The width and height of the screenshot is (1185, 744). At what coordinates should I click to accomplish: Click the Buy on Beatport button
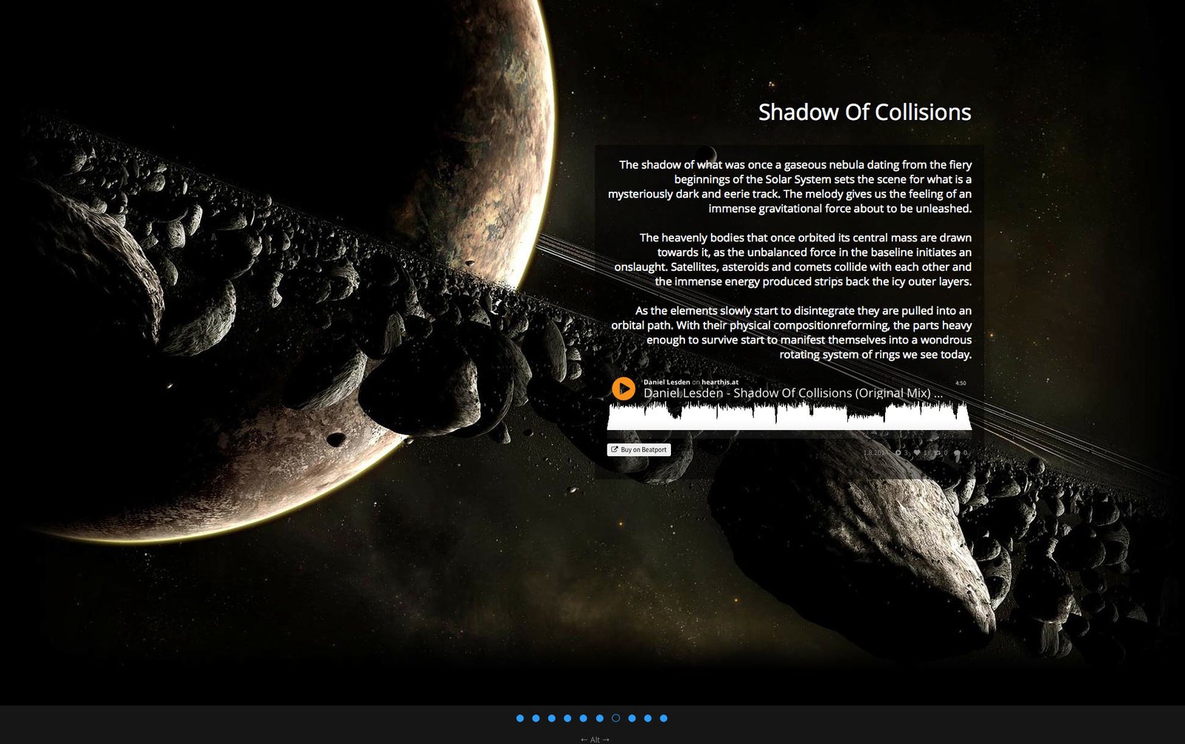click(x=638, y=449)
